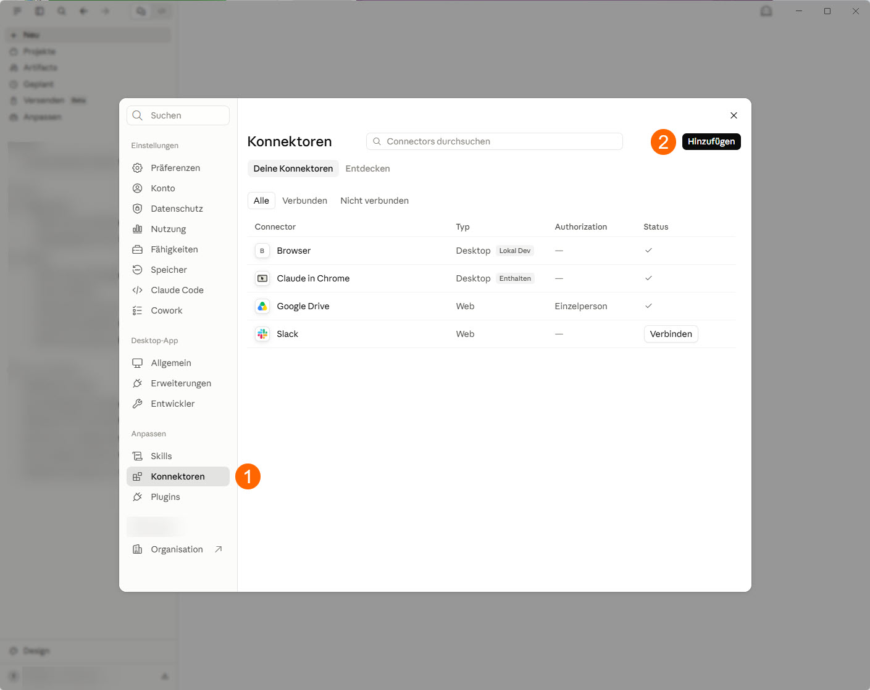Open Präferenzen settings gear icon
Screen dimensions: 870x690
coord(138,168)
